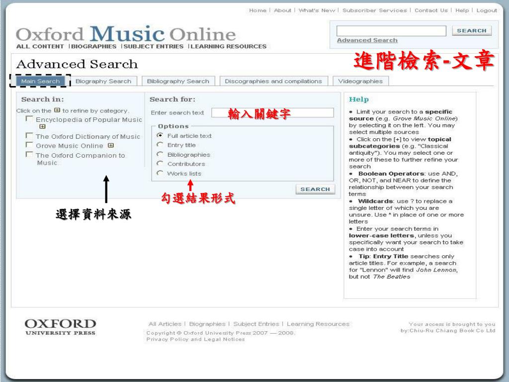The width and height of the screenshot is (509, 382).
Task: Select the Bibliographies search option
Action: 160,154
